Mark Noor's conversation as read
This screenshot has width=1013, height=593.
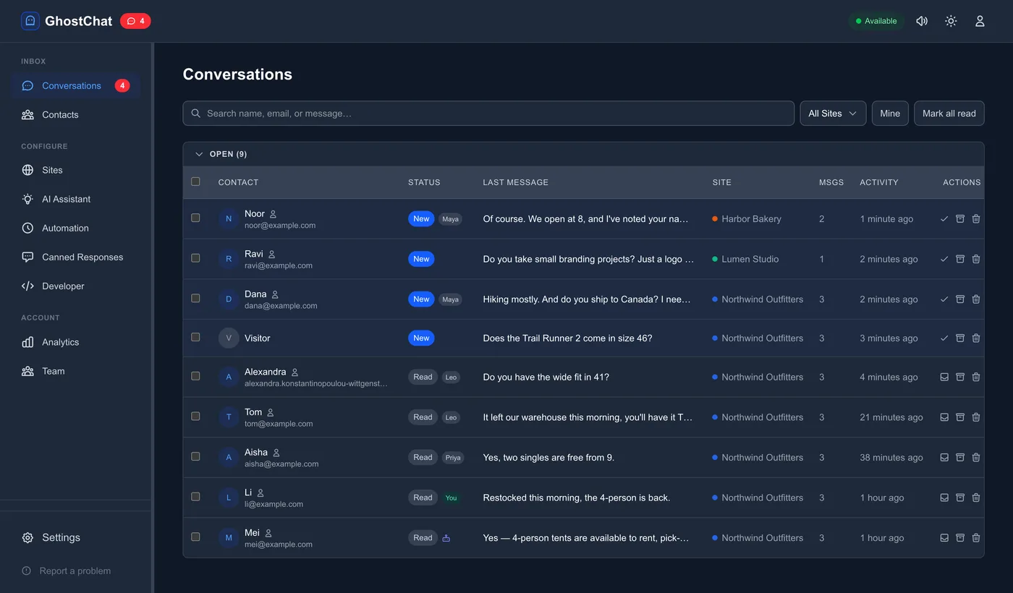944,219
